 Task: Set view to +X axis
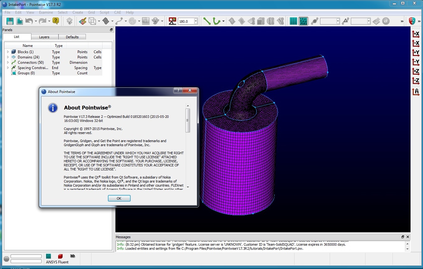coord(416,34)
